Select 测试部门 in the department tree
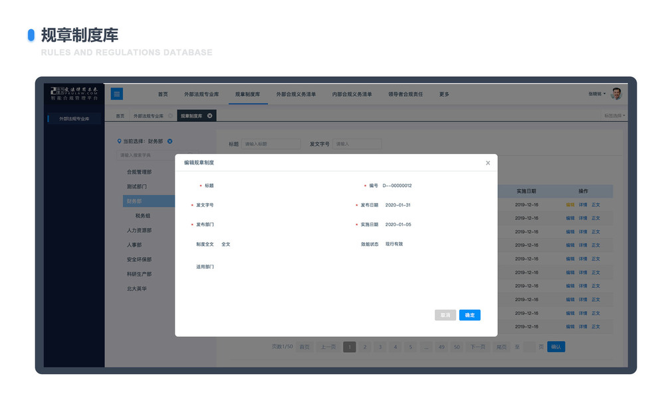The height and width of the screenshot is (398, 672). tap(136, 186)
